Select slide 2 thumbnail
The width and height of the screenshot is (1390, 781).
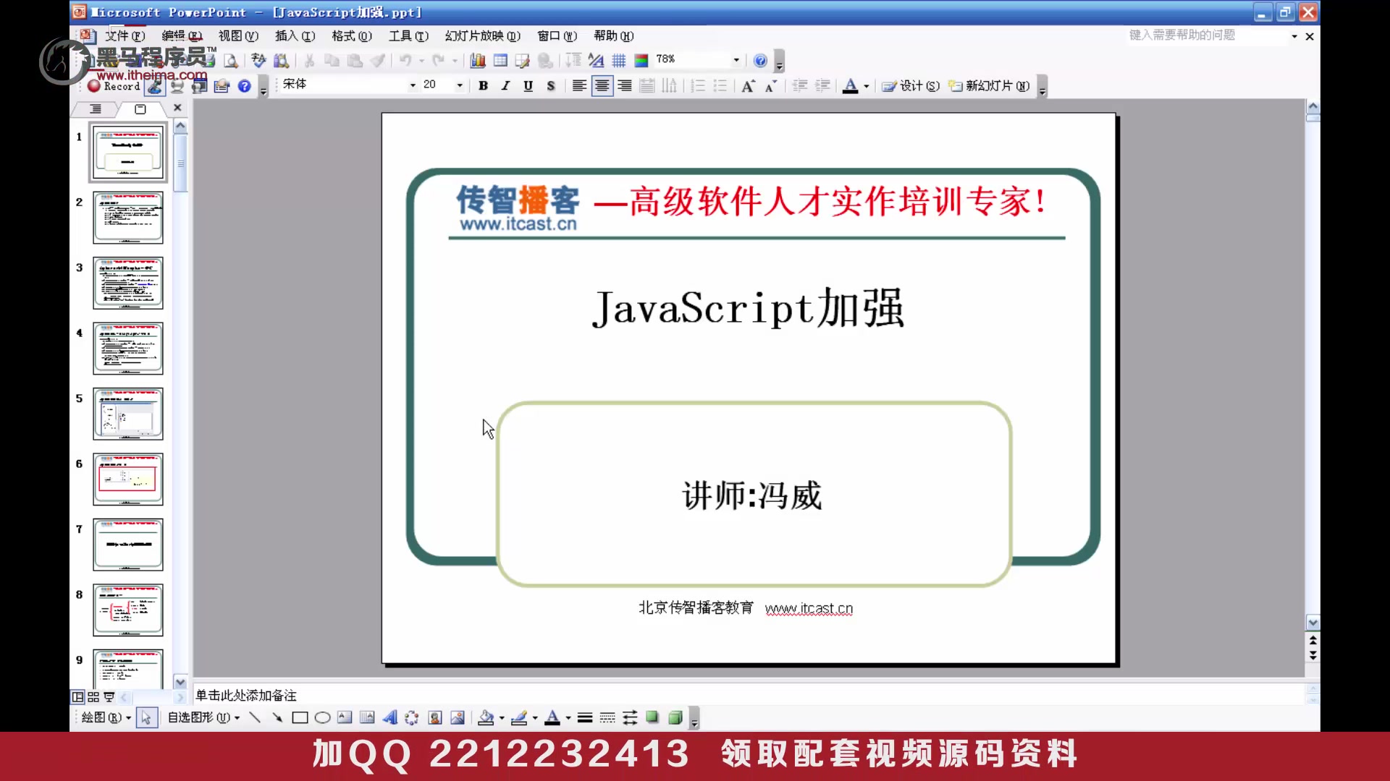pos(128,218)
